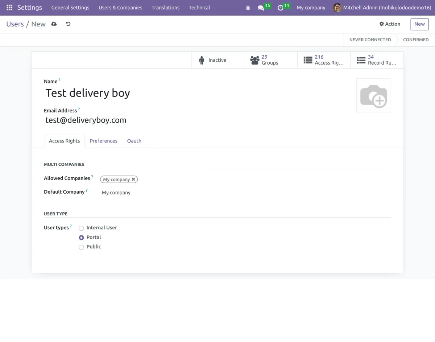
Task: Open the Technical menu
Action: coord(199,8)
